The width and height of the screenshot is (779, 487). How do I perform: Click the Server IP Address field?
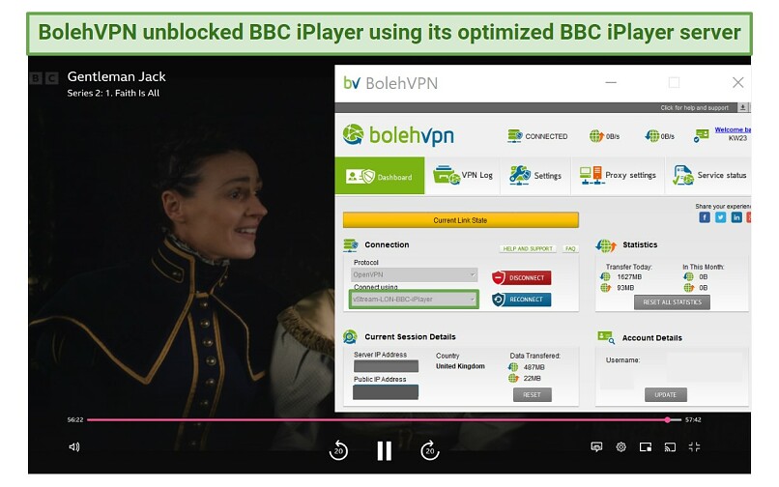pos(386,366)
